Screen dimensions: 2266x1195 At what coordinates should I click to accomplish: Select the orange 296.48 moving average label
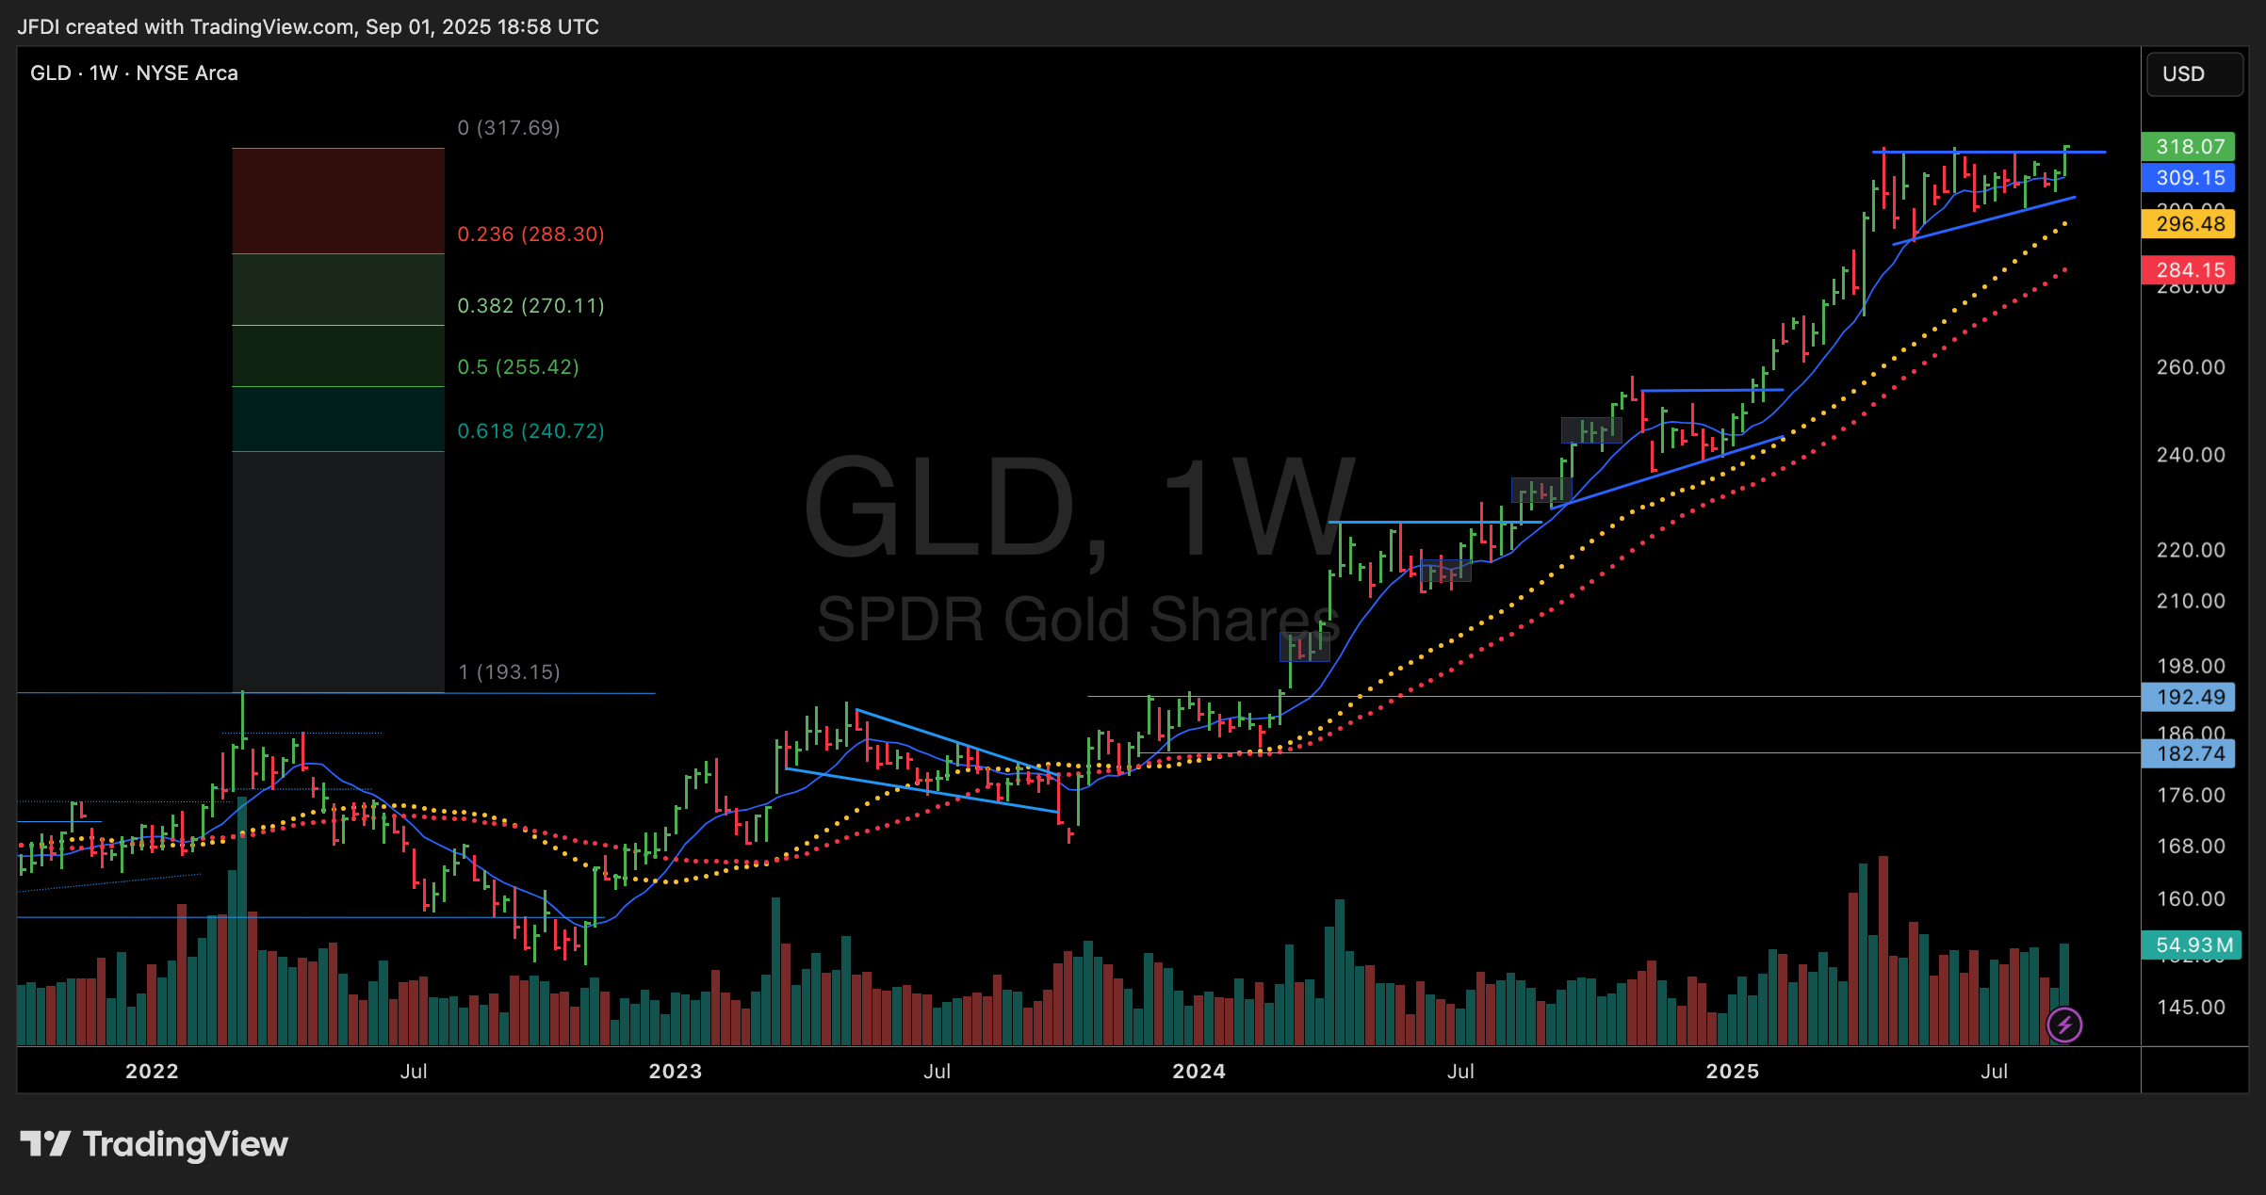[2189, 224]
